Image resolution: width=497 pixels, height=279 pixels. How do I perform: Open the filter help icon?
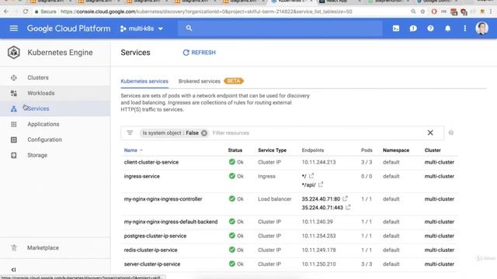point(450,133)
